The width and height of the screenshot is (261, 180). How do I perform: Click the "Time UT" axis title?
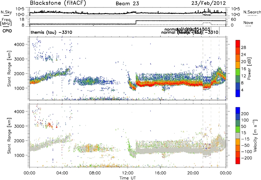[128, 178]
